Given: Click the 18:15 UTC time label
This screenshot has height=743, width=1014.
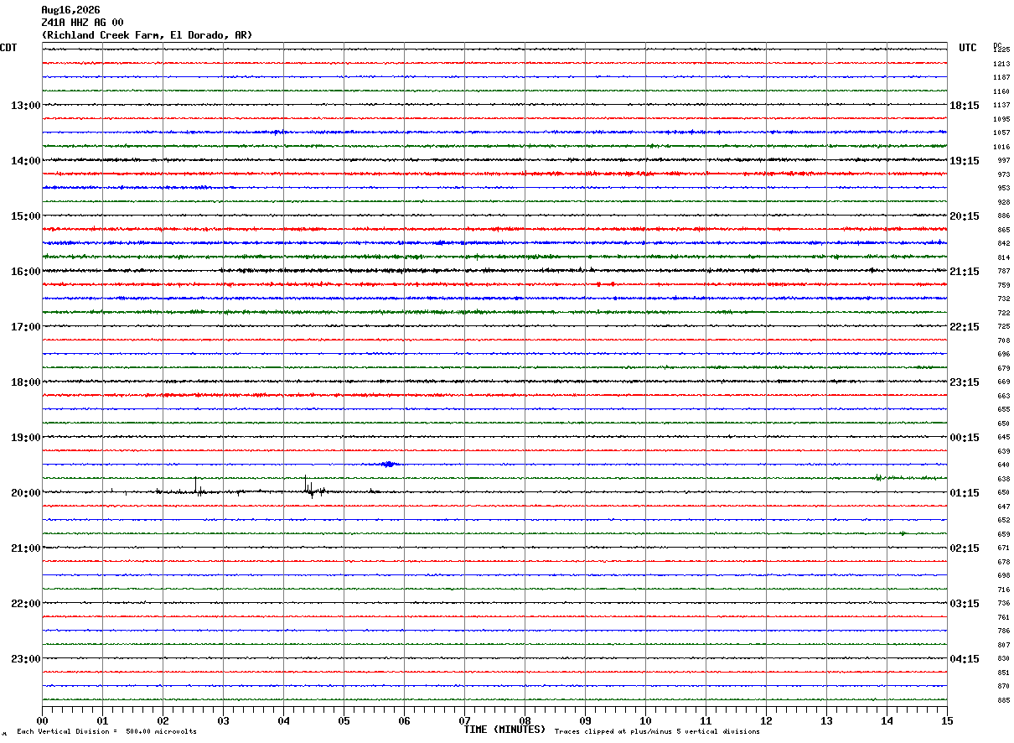Looking at the screenshot, I should [x=964, y=106].
